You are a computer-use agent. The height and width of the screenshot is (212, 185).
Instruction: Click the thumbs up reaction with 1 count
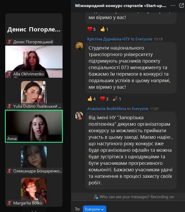(104, 29)
